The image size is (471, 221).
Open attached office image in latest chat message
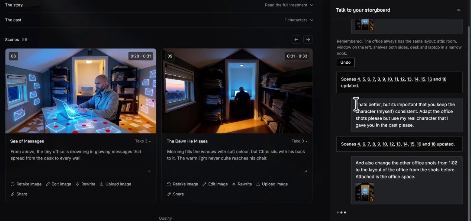click(365, 192)
